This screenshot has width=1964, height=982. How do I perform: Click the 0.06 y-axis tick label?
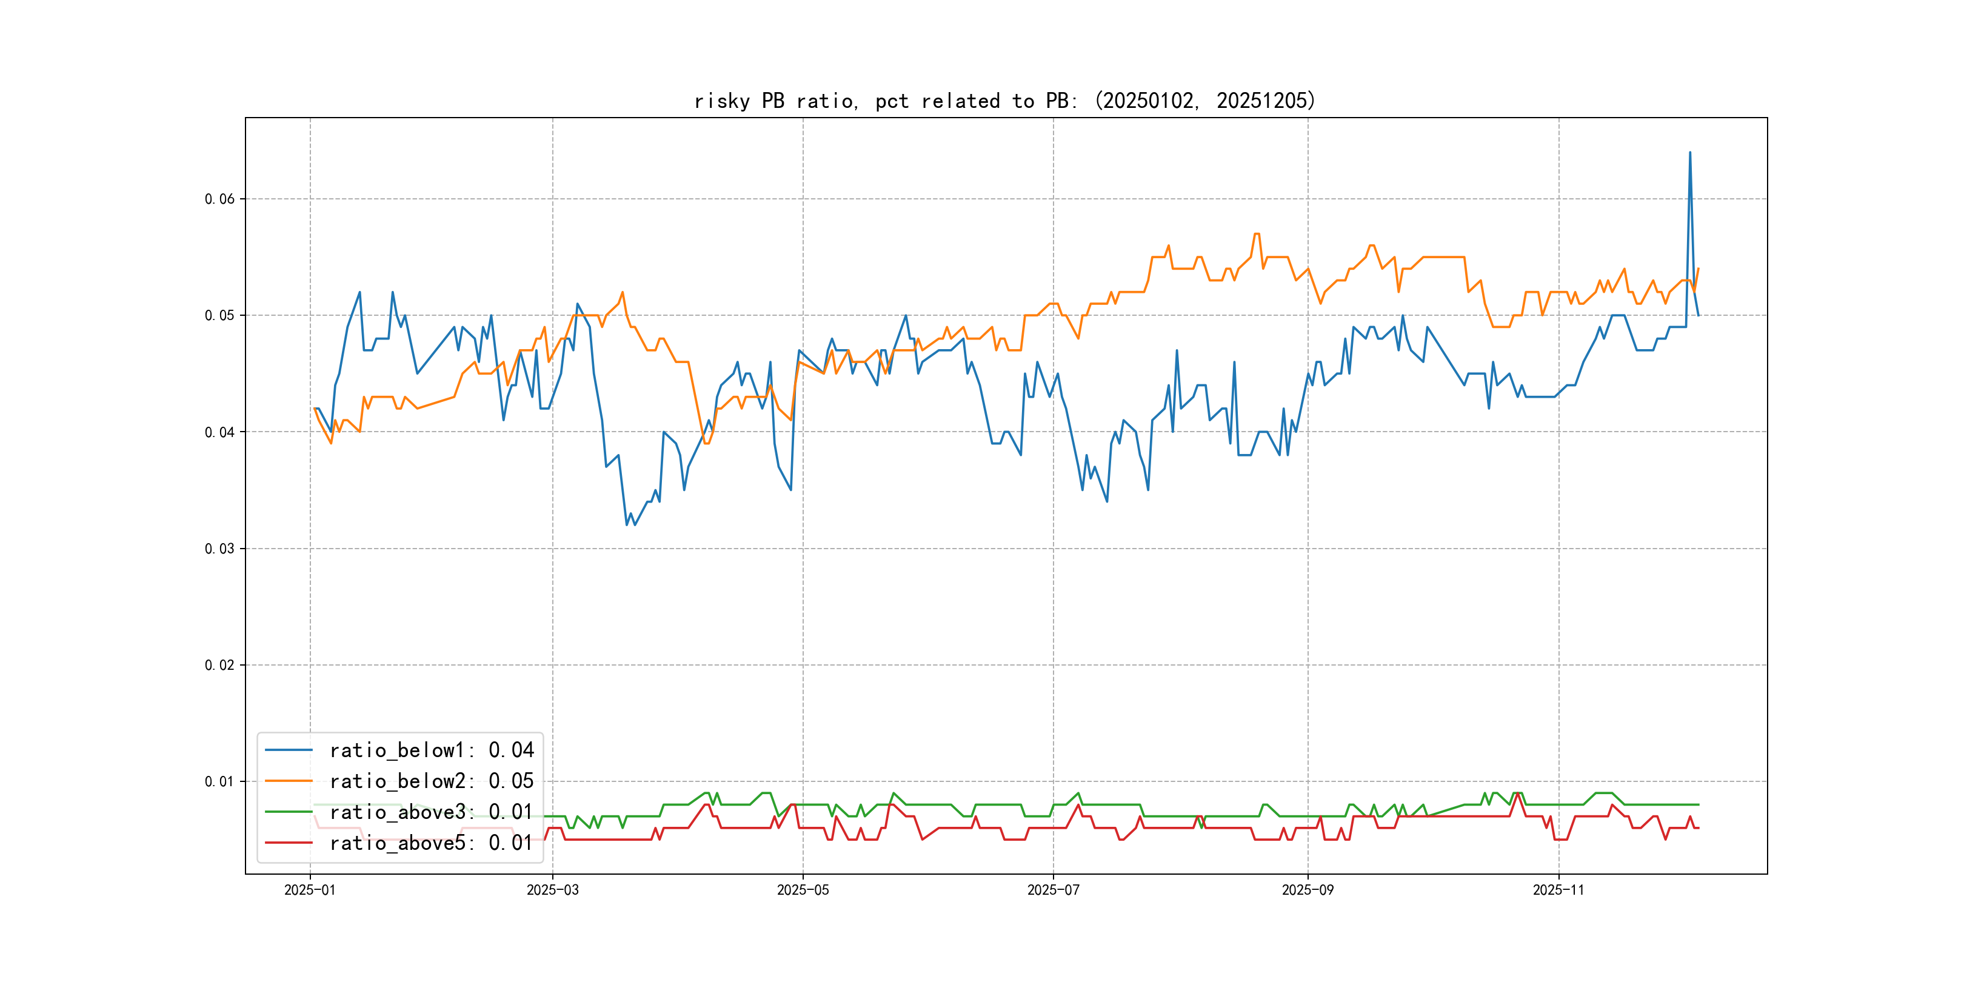pos(219,199)
